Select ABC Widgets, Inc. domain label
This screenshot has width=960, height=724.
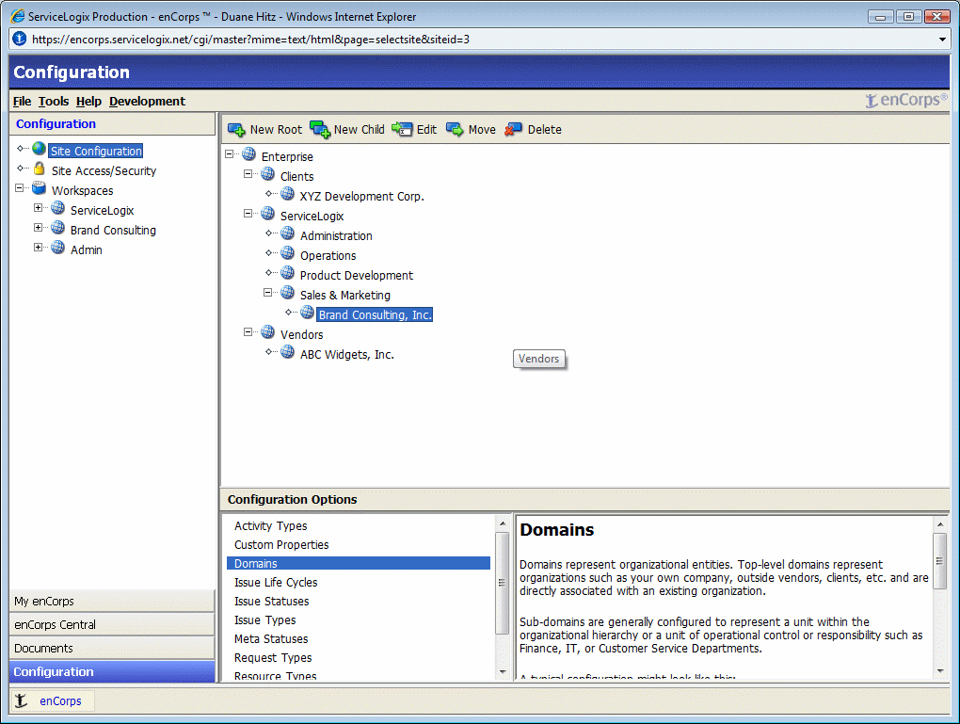pos(347,354)
